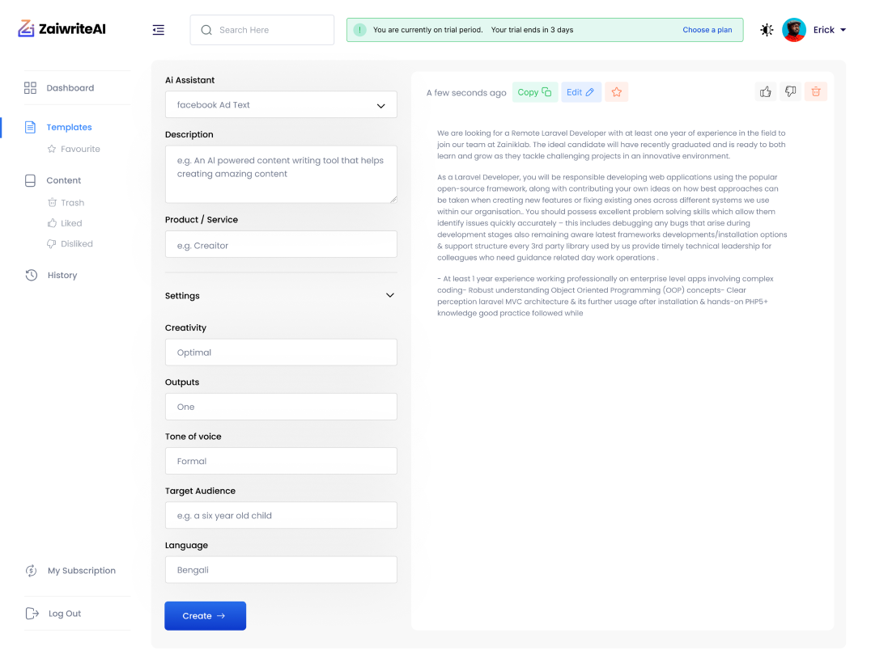
Task: Click the thumbs down dislike icon
Action: pos(791,92)
